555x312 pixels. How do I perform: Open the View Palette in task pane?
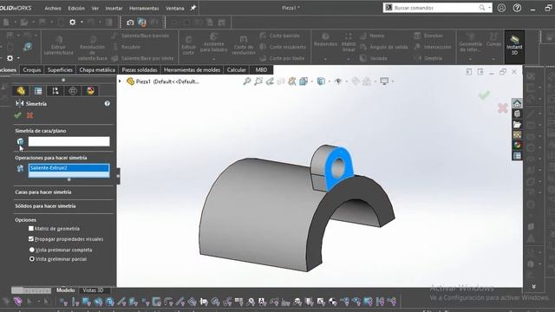coord(517,135)
